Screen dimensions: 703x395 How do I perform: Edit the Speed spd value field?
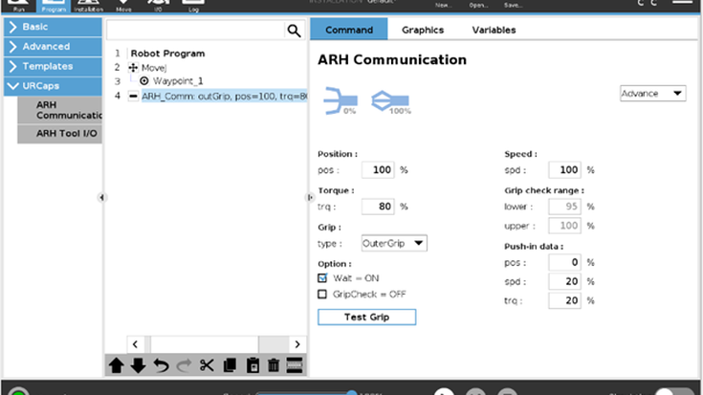pos(564,170)
